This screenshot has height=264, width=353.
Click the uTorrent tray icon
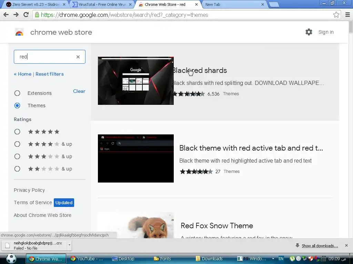tap(292, 258)
